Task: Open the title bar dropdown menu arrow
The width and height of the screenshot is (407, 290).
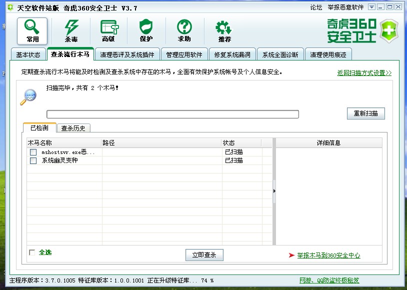Action: 371,7
